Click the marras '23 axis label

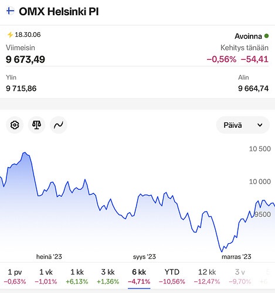[236, 257]
